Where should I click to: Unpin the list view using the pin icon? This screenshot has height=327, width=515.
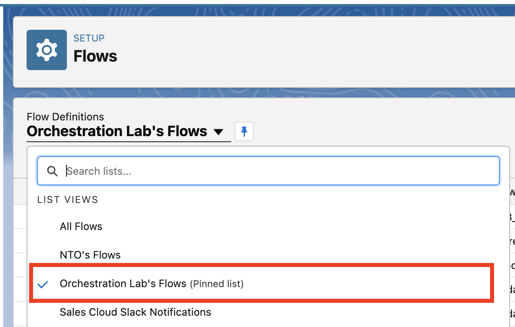tap(244, 132)
